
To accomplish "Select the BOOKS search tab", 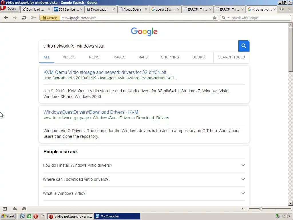I will tap(199, 57).
